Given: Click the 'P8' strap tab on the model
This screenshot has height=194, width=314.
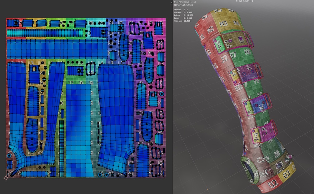Looking at the screenshot, I should 219,44.
